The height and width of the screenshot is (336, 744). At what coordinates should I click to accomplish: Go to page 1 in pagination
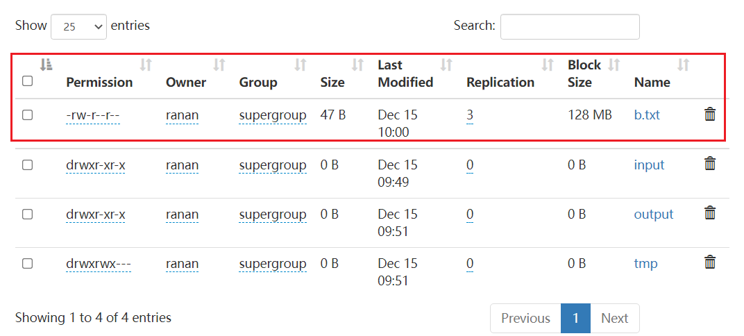tap(575, 318)
